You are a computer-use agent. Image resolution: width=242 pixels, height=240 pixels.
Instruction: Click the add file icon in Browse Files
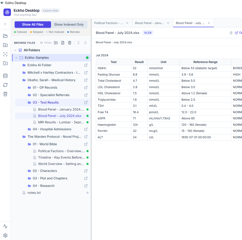(x=63, y=43)
